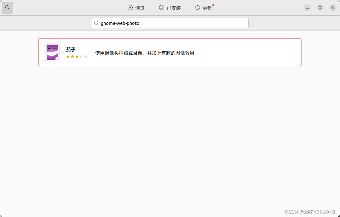Click the purple smiling app icon

coord(52,52)
